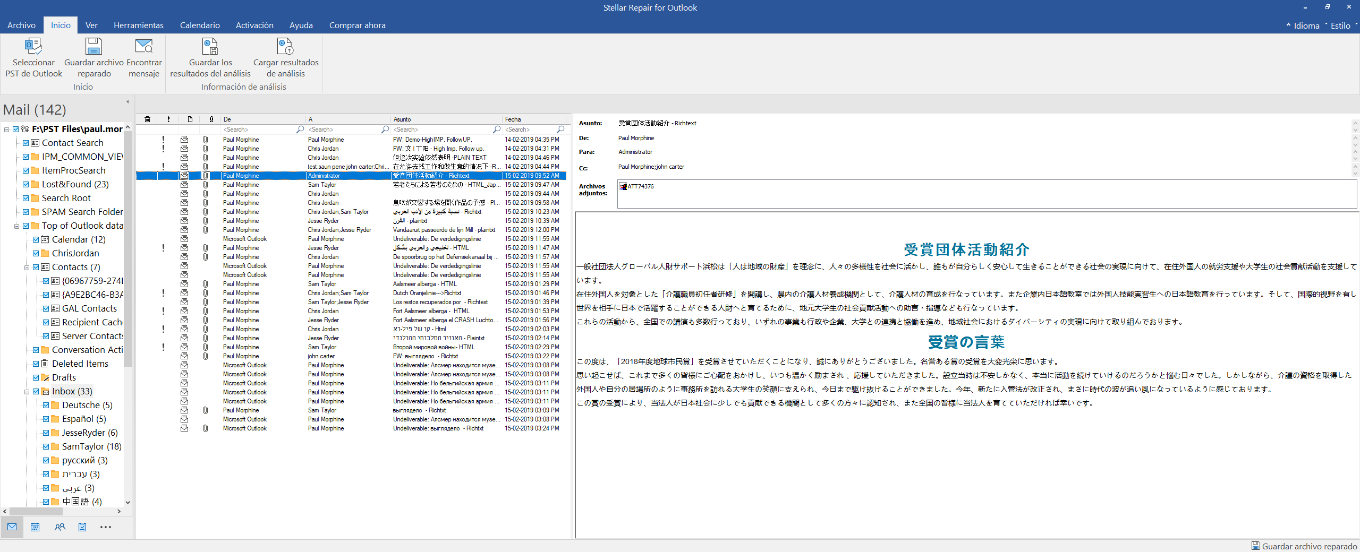Image resolution: width=1360 pixels, height=552 pixels.
Task: Select Conversation Action folder
Action: (87, 350)
